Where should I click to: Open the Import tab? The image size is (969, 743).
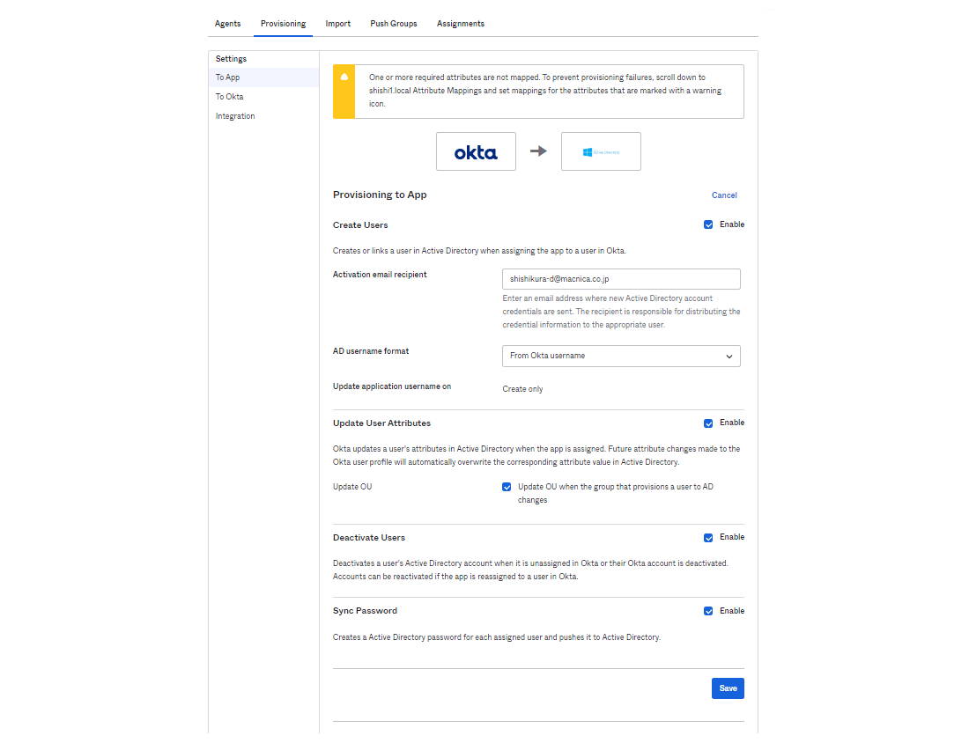(337, 24)
